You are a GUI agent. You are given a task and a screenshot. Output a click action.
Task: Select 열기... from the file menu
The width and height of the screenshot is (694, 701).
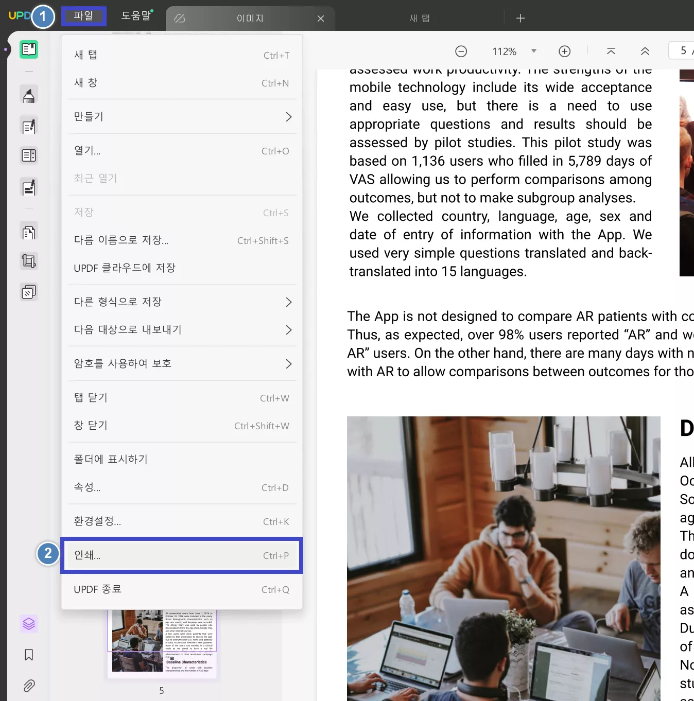(182, 151)
